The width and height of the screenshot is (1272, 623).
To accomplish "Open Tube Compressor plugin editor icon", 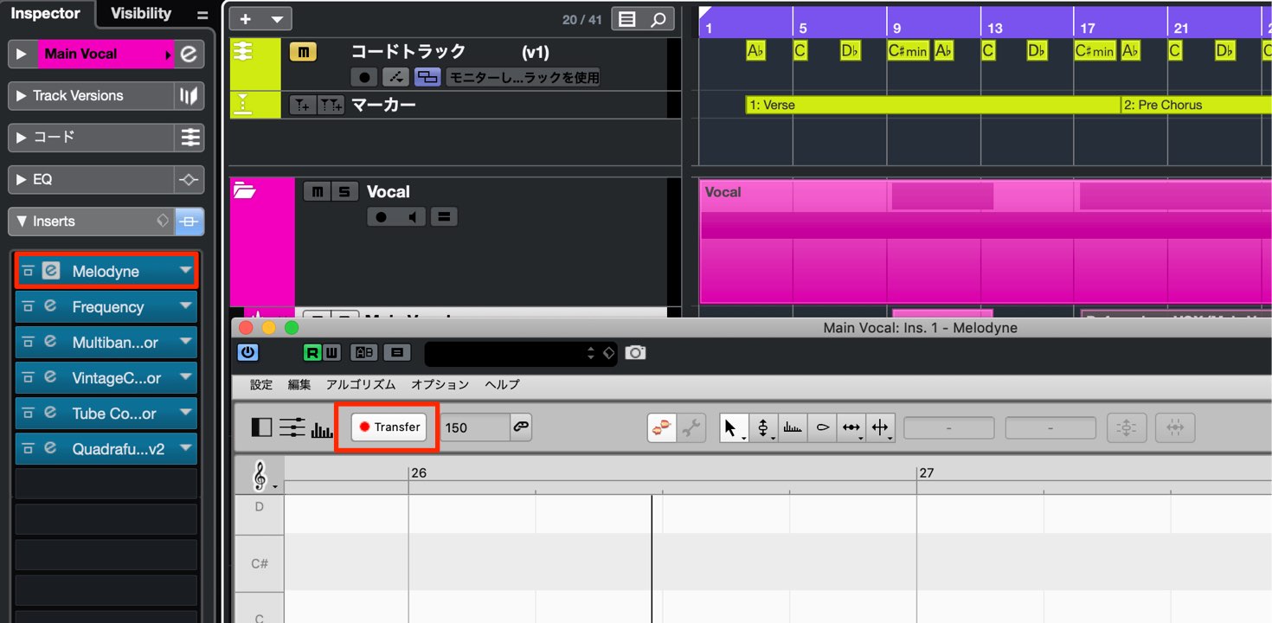I will (x=51, y=413).
